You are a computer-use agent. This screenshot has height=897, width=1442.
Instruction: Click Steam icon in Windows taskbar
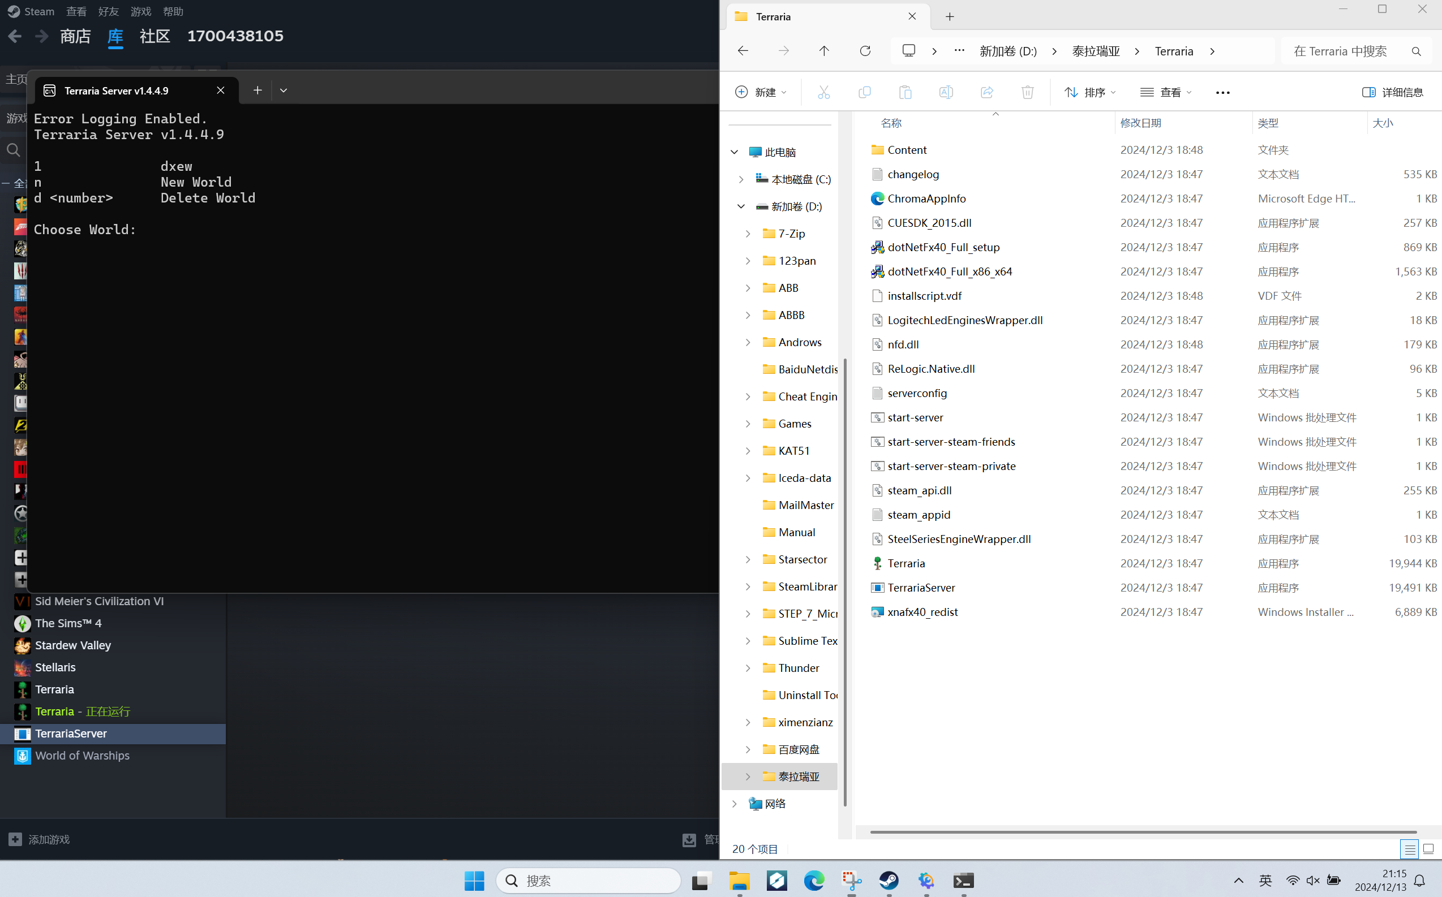(889, 881)
